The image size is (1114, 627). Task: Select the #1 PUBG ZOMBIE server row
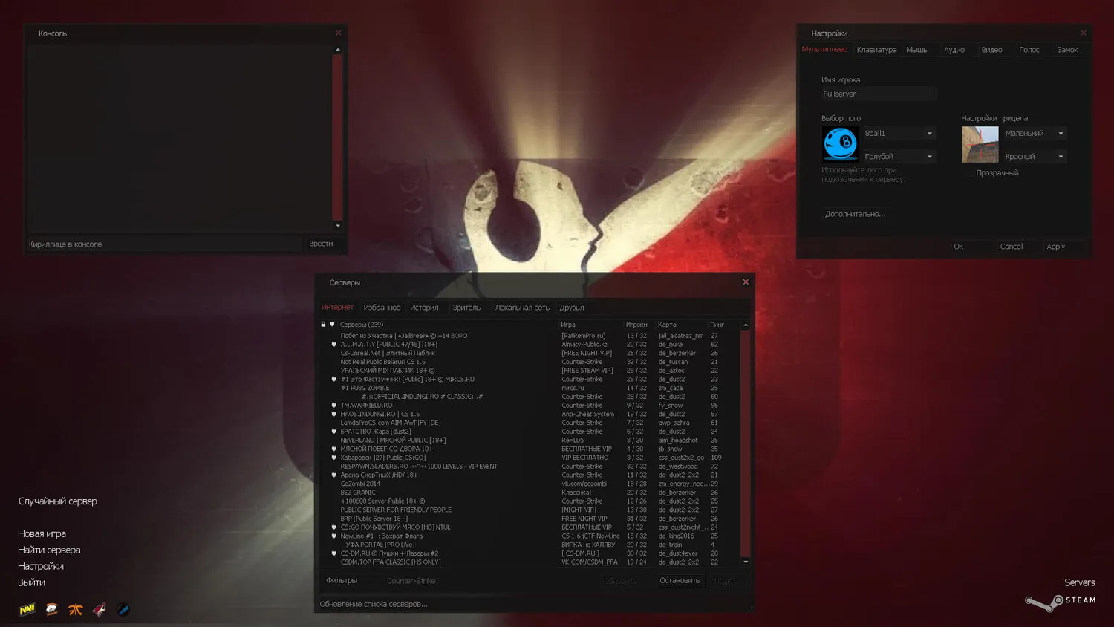click(x=530, y=389)
